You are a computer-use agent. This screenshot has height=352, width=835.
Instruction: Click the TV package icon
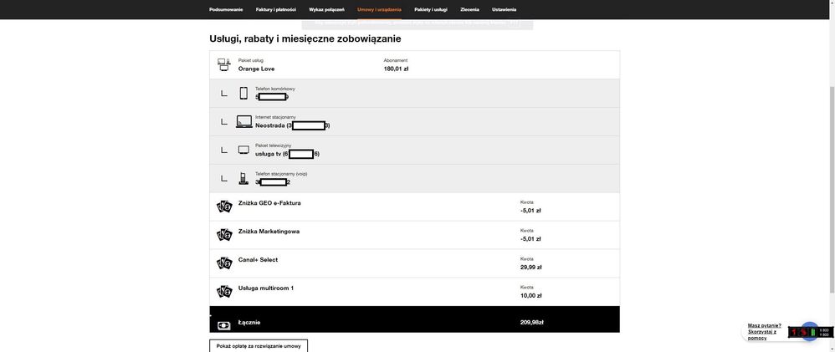[243, 150]
